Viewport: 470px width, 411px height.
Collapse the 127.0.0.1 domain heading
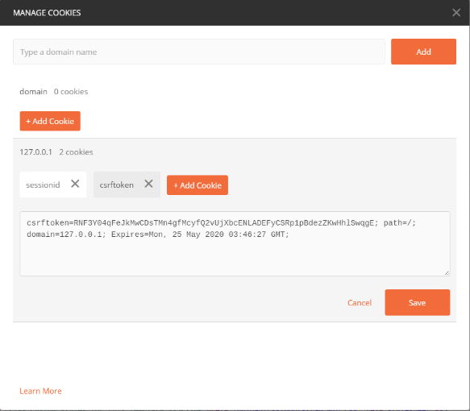35,152
